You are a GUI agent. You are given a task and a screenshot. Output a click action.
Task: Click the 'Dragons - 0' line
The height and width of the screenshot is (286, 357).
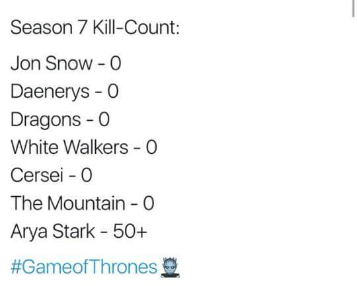(60, 120)
